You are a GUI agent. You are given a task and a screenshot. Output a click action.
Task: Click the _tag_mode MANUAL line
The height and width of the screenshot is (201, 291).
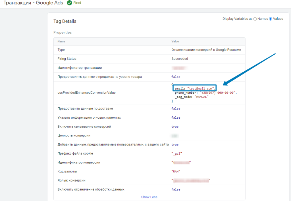[192, 97]
